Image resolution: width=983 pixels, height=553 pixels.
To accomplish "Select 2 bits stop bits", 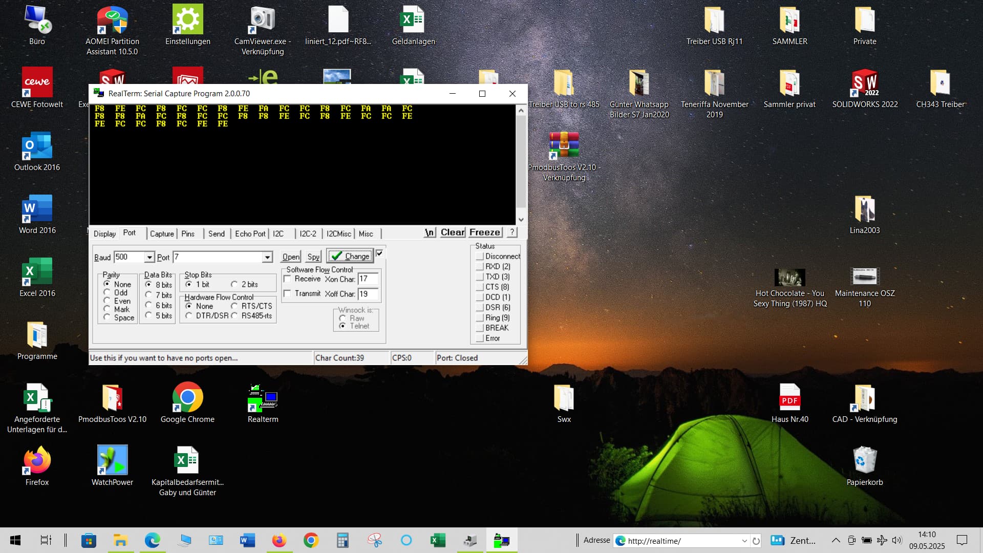I will [234, 284].
